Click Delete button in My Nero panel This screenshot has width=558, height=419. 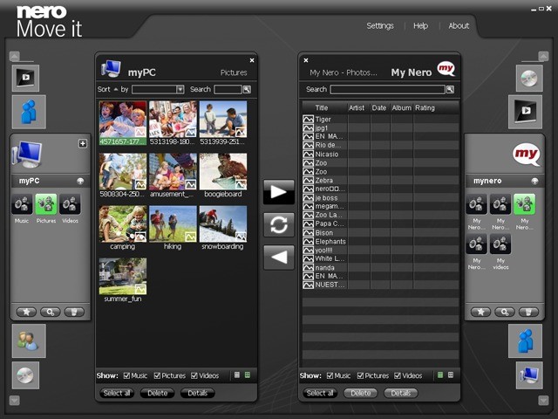[x=360, y=394]
